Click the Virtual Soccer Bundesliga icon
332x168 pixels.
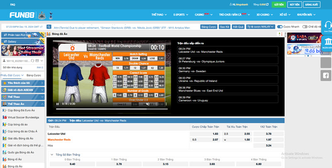point(5,117)
